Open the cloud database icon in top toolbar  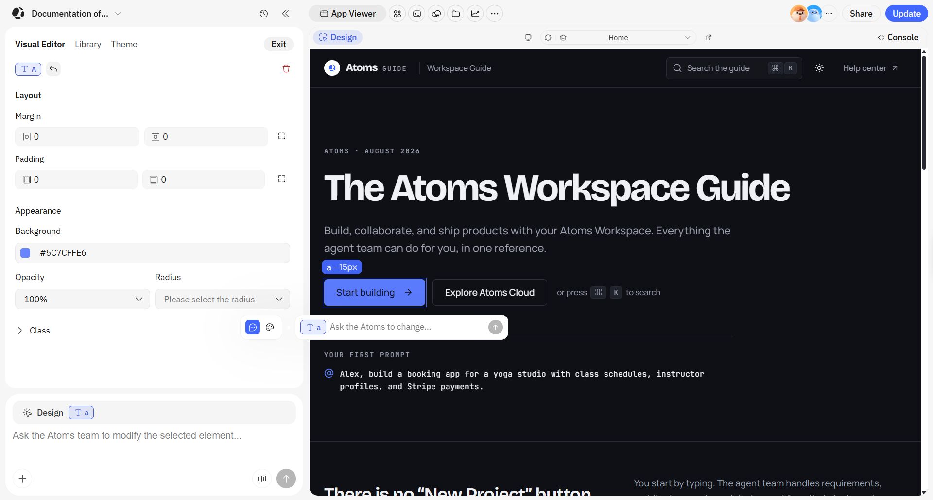[x=436, y=14]
